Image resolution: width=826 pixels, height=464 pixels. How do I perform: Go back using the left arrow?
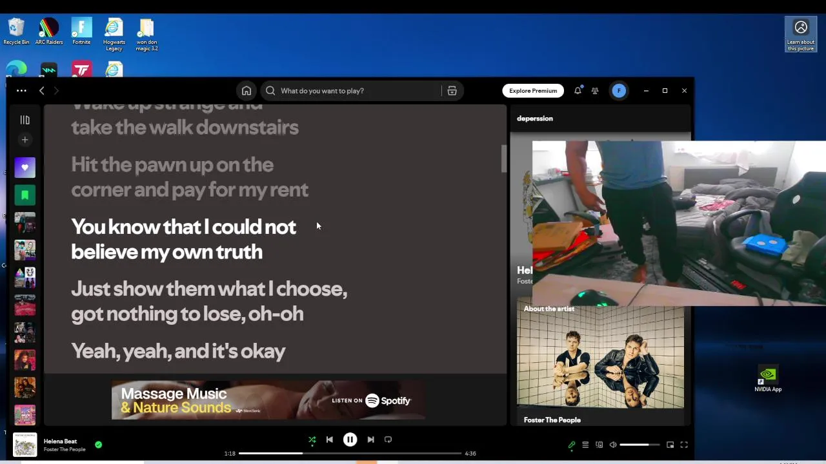click(42, 91)
